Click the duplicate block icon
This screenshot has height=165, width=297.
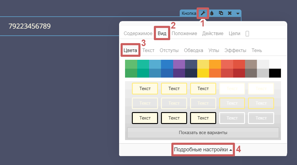click(x=221, y=13)
